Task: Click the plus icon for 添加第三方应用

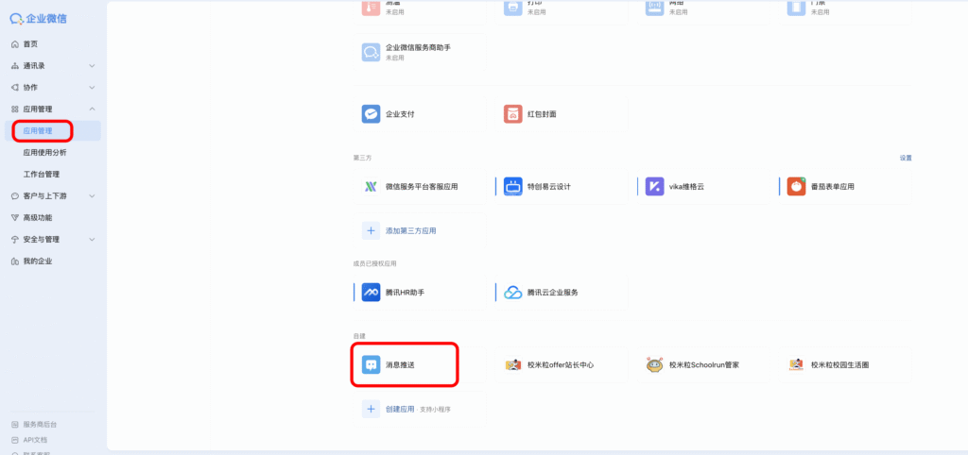Action: point(371,230)
